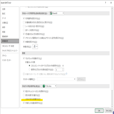Toggle 行列番号を表示する checkbox

pyautogui.click(x=24, y=18)
